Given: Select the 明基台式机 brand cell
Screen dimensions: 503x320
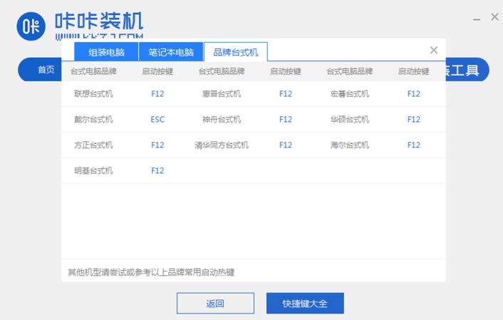Looking at the screenshot, I should (x=93, y=170).
